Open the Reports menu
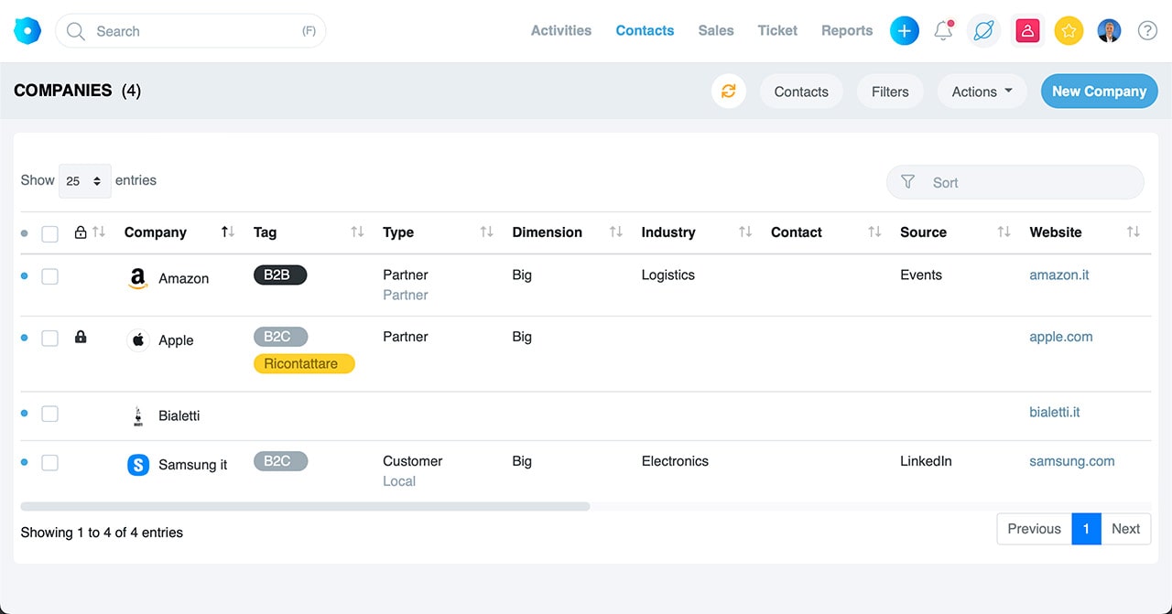 (x=846, y=30)
